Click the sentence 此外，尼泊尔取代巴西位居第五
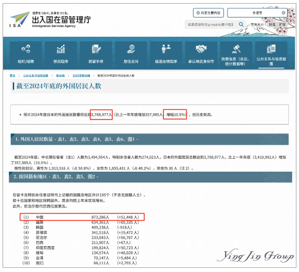Viewport: 299px width, 272px height. coord(40,206)
